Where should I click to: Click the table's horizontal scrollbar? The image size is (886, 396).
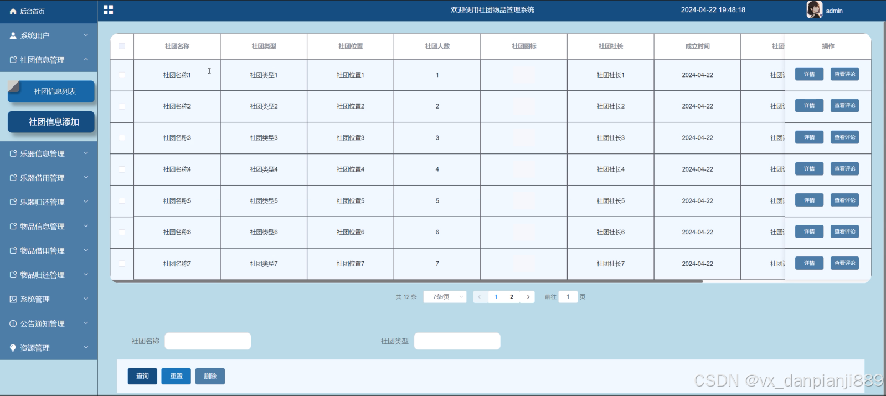pyautogui.click(x=407, y=281)
